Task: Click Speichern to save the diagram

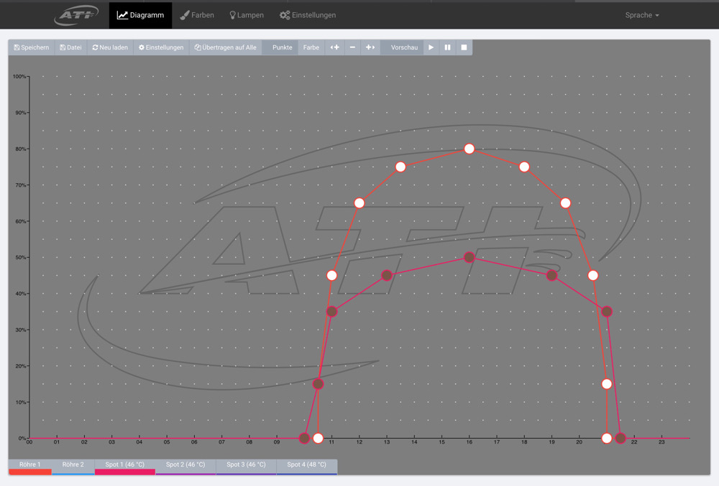Action: [x=32, y=47]
